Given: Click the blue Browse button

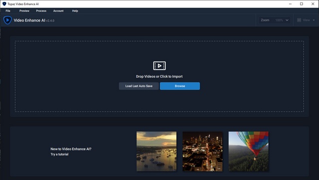Looking at the screenshot, I should (x=180, y=86).
